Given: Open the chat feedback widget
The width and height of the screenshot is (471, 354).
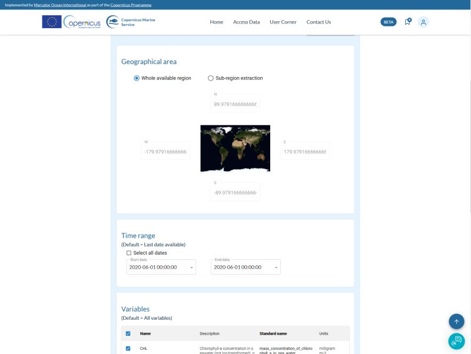Looking at the screenshot, I should [x=456, y=341].
